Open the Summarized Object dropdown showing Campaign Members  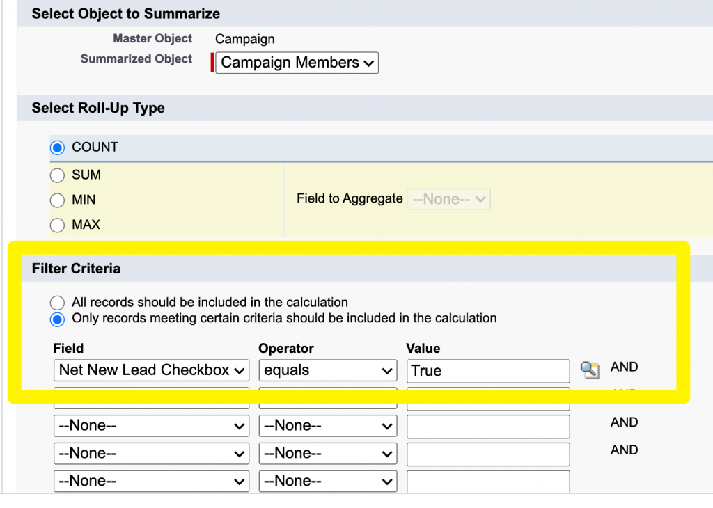(x=297, y=63)
